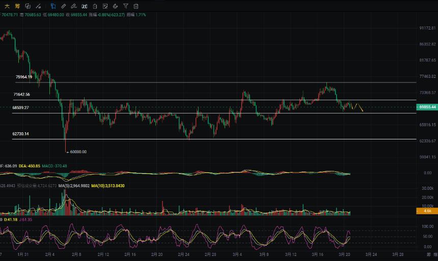Viewport: 438px width, 261px height.
Task: Click the 65816.15 price axis value
Action: coord(427,125)
